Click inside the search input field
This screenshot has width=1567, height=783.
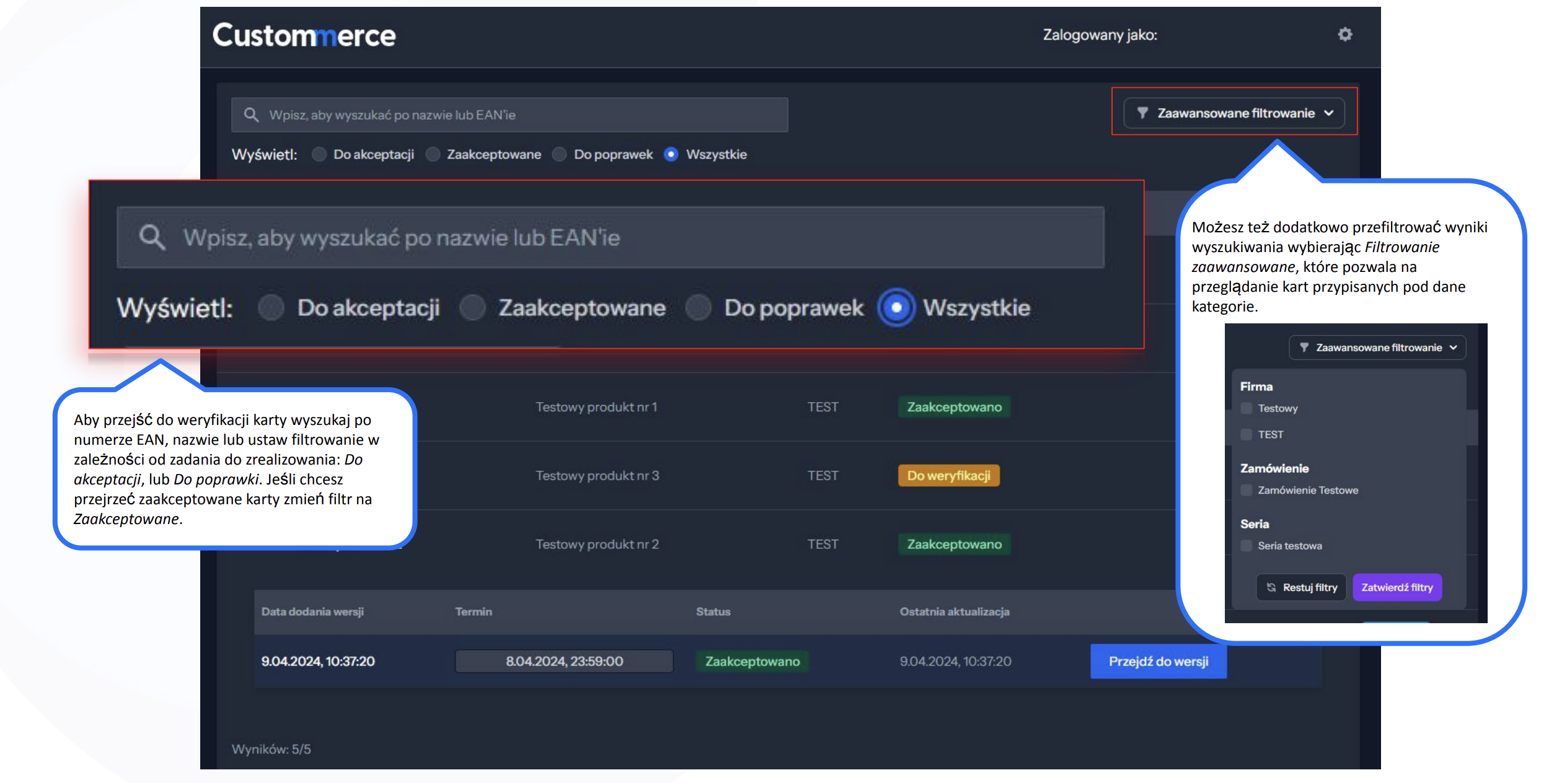click(x=496, y=115)
